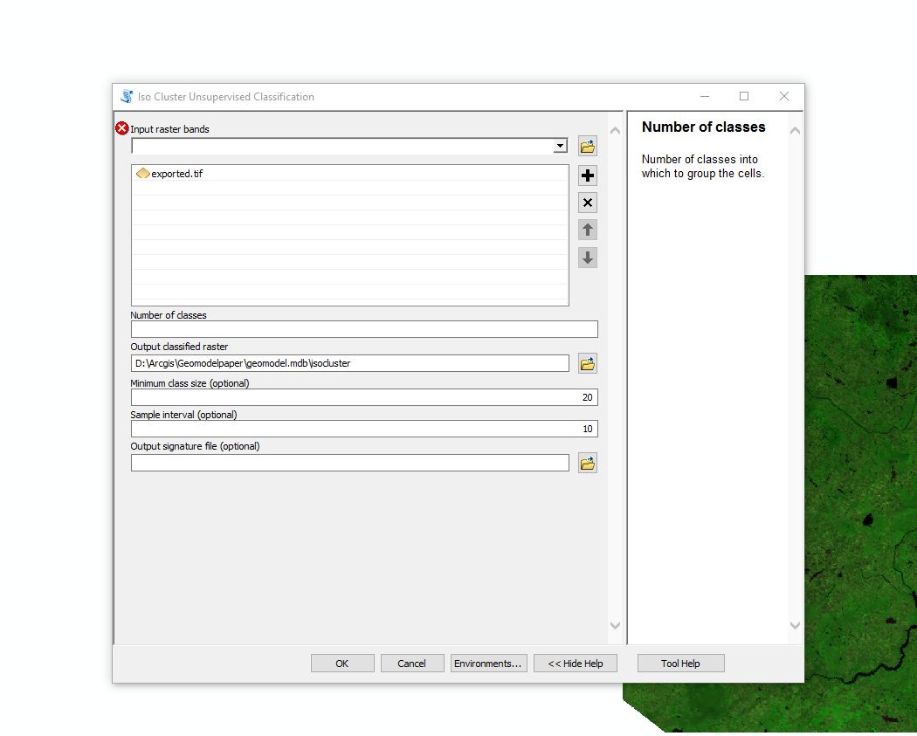Click the help panel scroll-up chevron
Screen dimensions: 917x736
pos(794,127)
